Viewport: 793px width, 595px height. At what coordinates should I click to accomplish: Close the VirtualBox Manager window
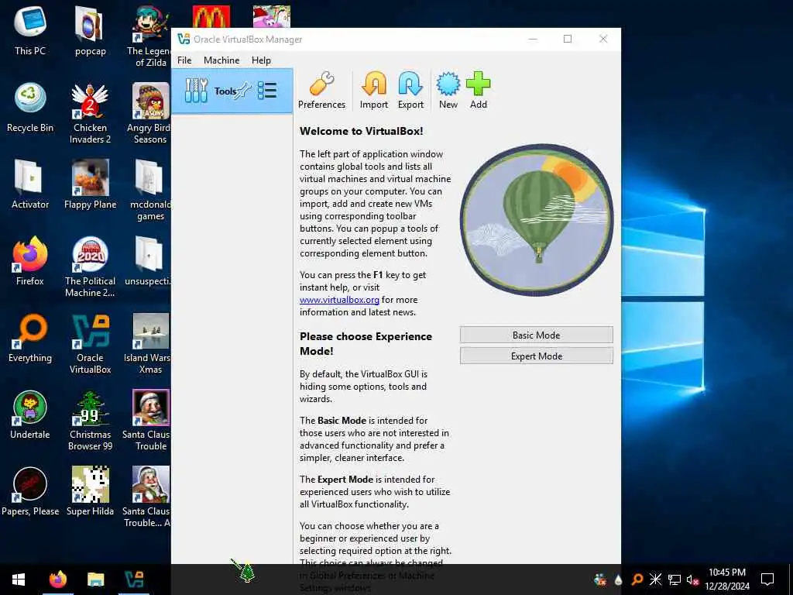pos(602,39)
